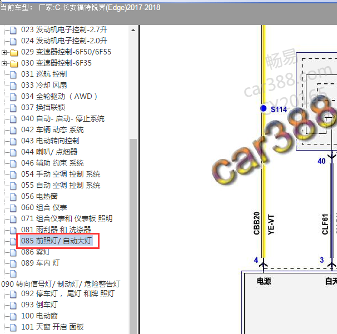
Task: Select 033 冷却 风扇 item
Action: tap(44, 85)
